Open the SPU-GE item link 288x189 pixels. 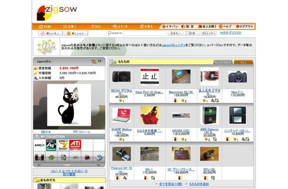point(209,169)
